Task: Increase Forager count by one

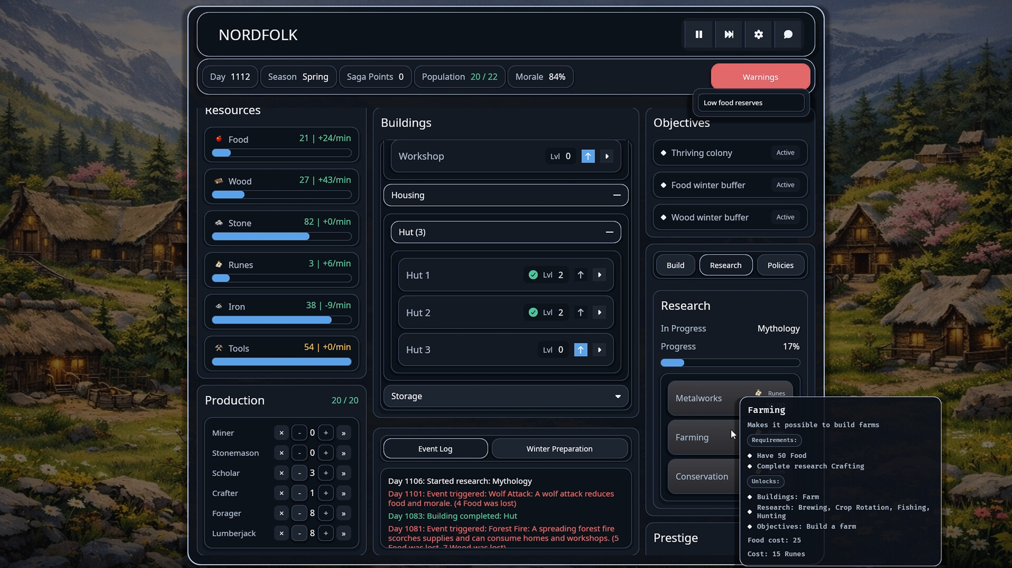Action: [x=326, y=513]
